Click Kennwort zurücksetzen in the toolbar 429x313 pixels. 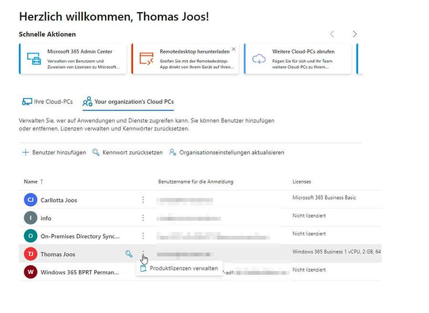coord(128,153)
